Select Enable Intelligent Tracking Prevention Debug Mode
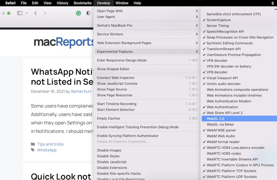277x180 pixels. pos(147,127)
